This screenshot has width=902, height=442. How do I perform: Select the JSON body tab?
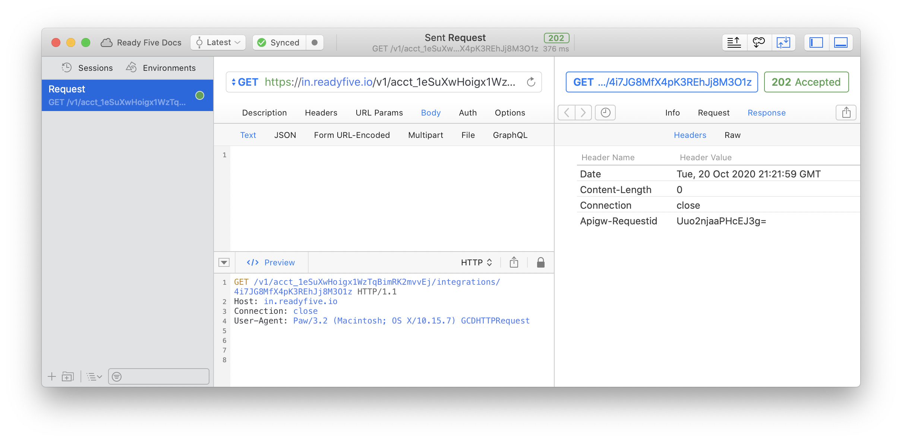(284, 135)
